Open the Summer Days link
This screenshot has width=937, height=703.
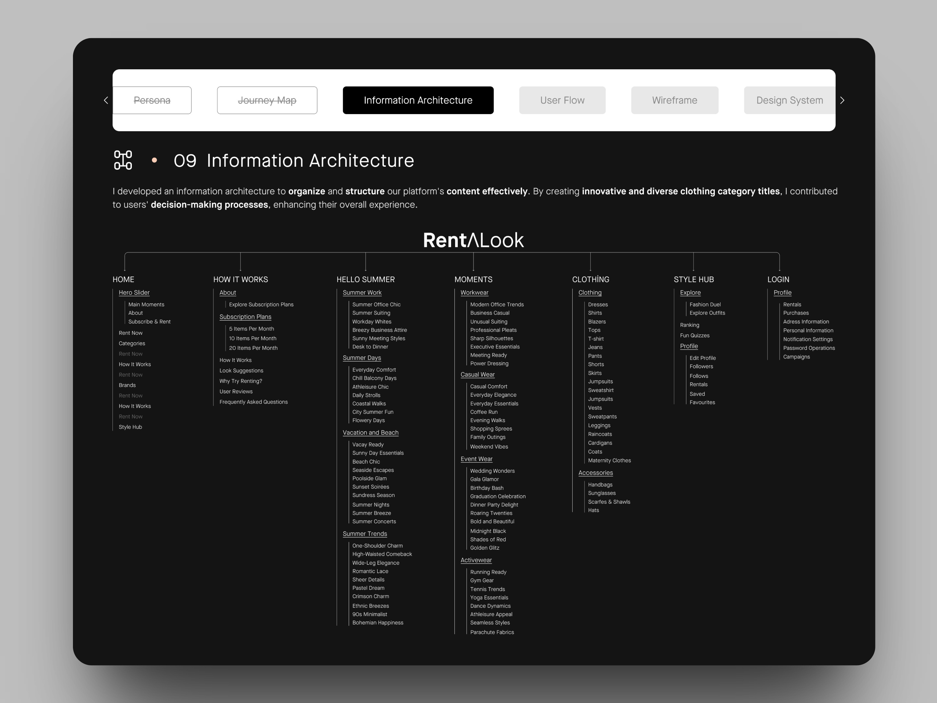pyautogui.click(x=362, y=358)
